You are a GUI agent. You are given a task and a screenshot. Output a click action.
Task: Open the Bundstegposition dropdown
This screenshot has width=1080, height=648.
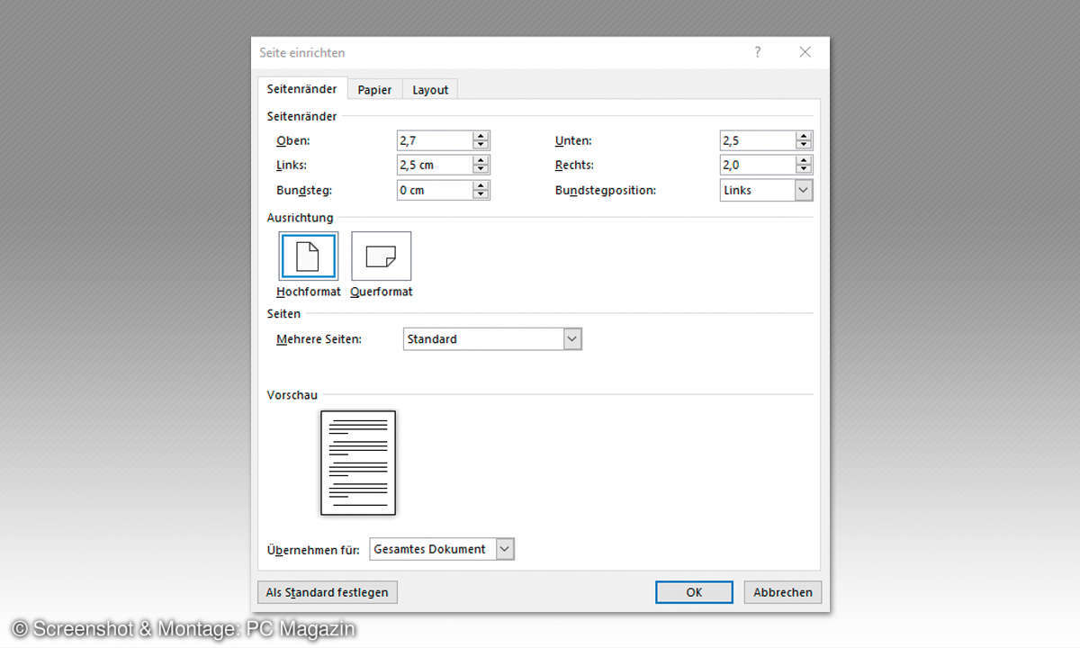(x=803, y=190)
